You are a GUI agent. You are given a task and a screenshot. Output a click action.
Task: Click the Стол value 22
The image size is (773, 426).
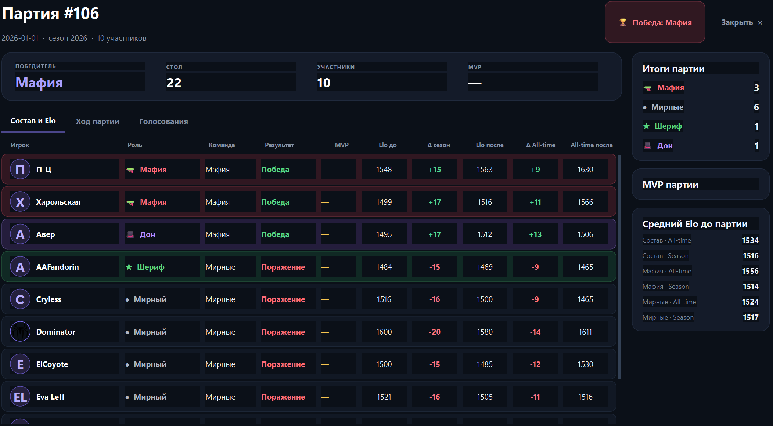174,83
